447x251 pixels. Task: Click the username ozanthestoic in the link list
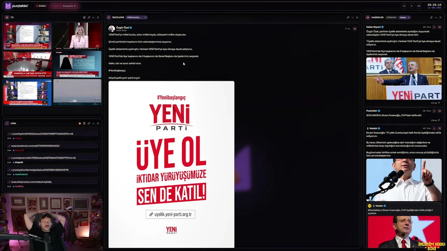pyautogui.click(x=21, y=174)
